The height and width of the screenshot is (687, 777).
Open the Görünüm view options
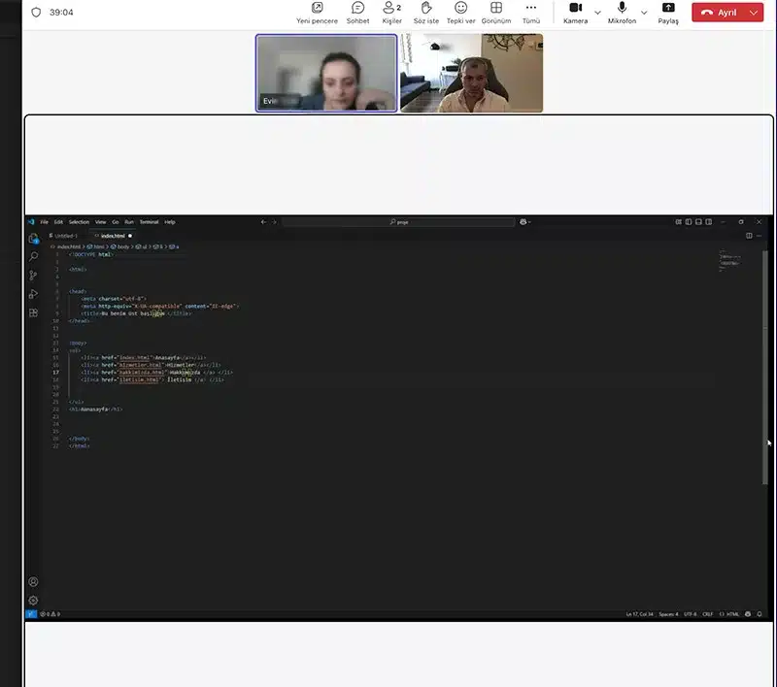(496, 13)
